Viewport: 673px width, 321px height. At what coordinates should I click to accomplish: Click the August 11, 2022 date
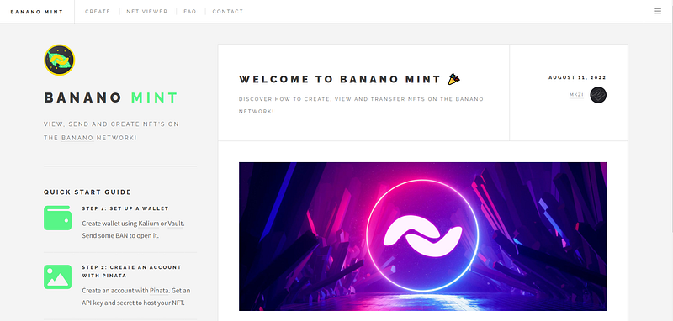pos(577,77)
